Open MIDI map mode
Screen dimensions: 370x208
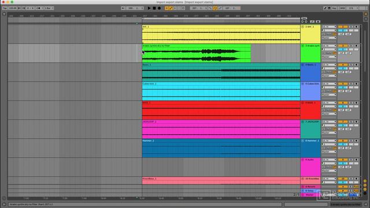[342, 8]
